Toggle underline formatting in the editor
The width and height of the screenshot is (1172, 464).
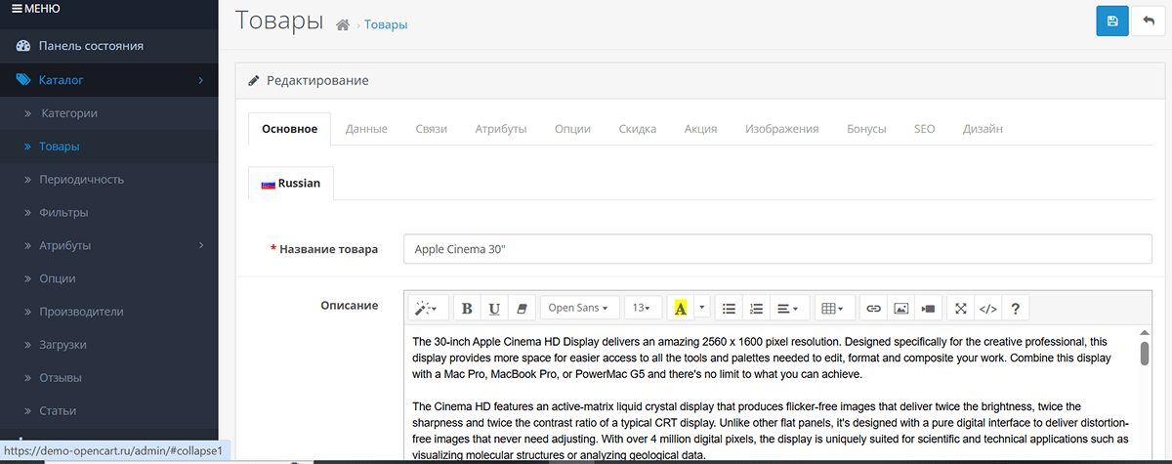tap(494, 308)
